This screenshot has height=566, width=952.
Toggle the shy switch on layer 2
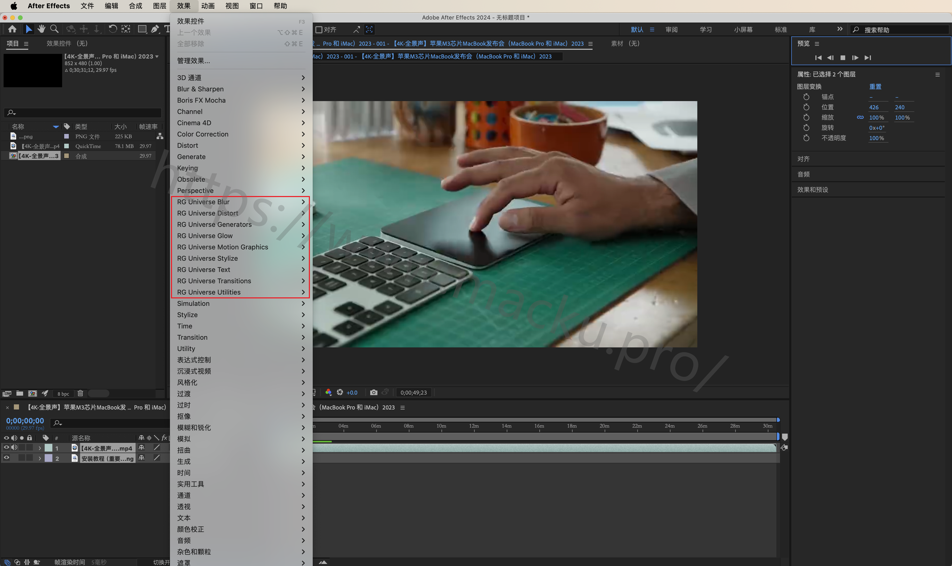click(141, 458)
